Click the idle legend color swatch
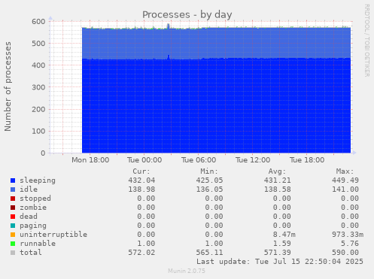 [x=13, y=190]
